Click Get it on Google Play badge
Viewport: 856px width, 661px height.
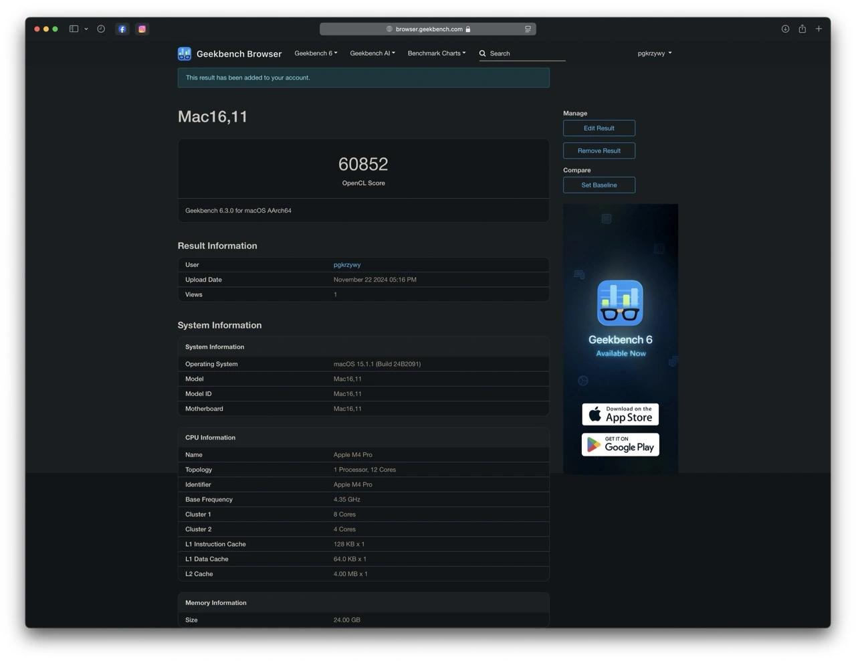point(620,445)
